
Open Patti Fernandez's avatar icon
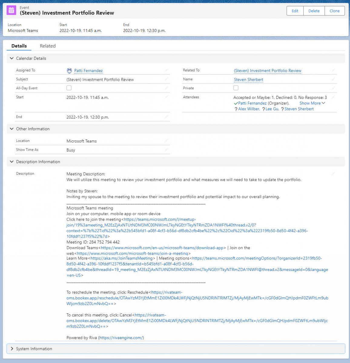point(69,70)
